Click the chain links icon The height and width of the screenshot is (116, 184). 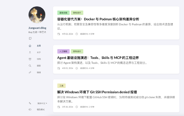[x=30, y=72]
